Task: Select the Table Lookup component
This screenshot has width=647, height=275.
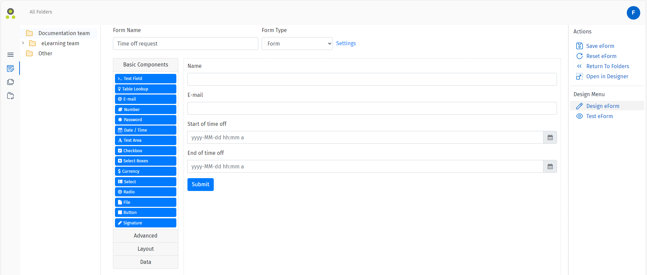Action: (x=146, y=89)
